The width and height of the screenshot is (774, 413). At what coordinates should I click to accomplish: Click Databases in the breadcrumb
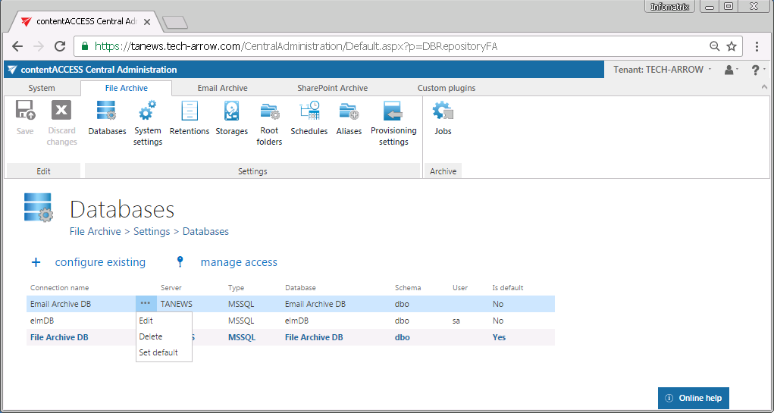click(206, 231)
